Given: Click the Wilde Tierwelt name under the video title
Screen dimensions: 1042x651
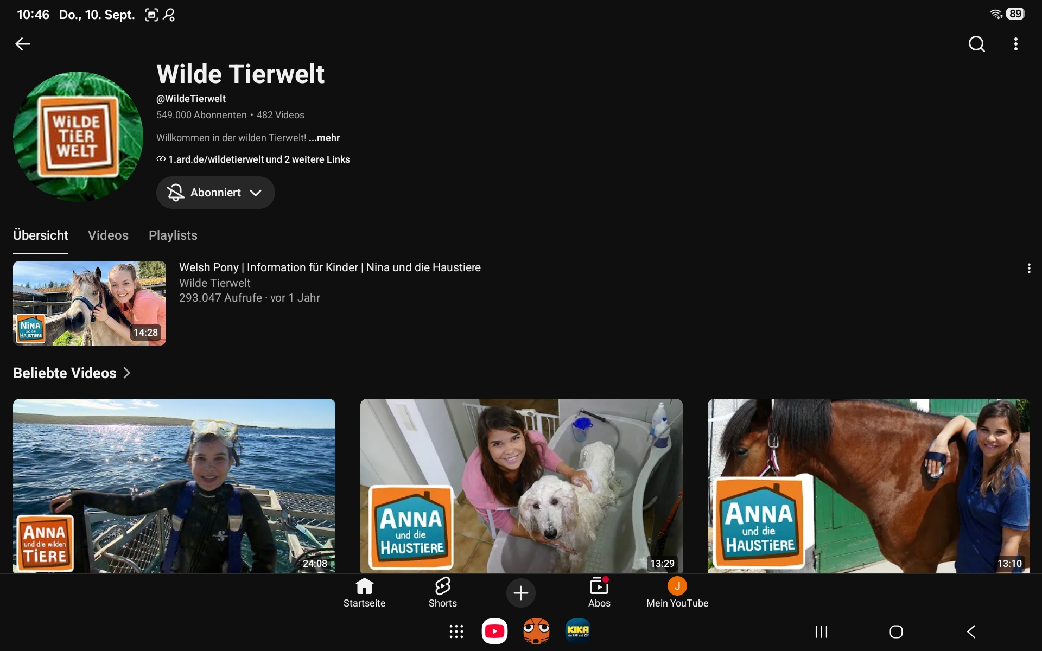Looking at the screenshot, I should (x=215, y=283).
